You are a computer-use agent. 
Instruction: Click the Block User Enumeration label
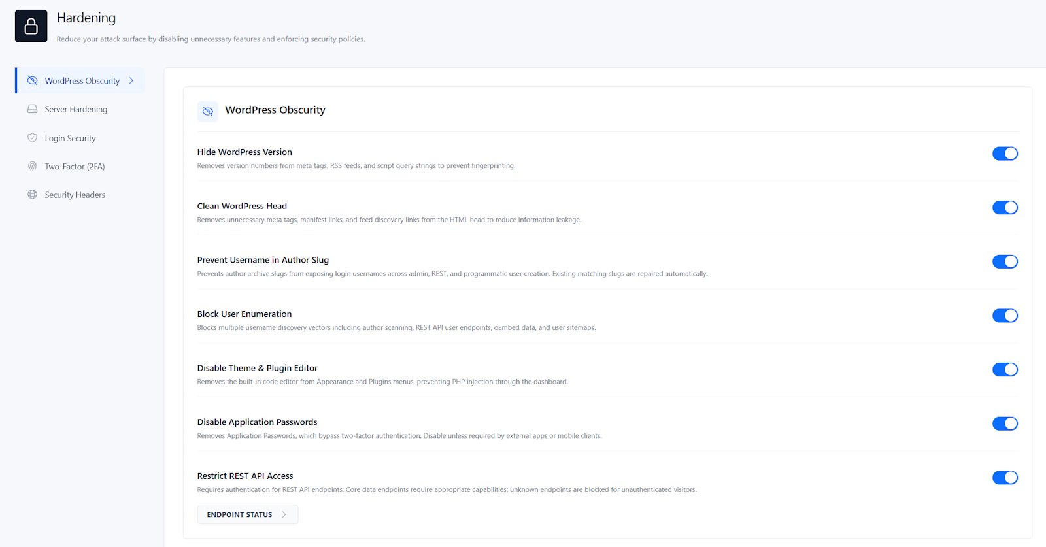pyautogui.click(x=245, y=314)
